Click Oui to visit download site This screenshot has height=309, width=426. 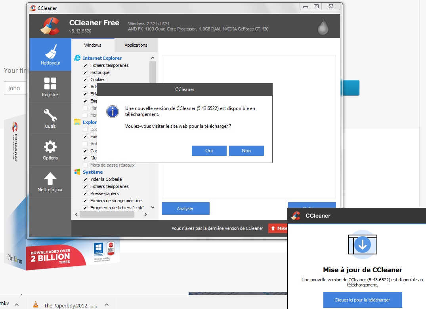pyautogui.click(x=209, y=151)
